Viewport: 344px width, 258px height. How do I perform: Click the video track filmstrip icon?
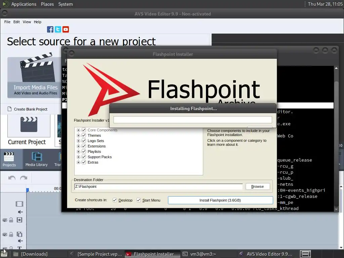tap(19, 204)
